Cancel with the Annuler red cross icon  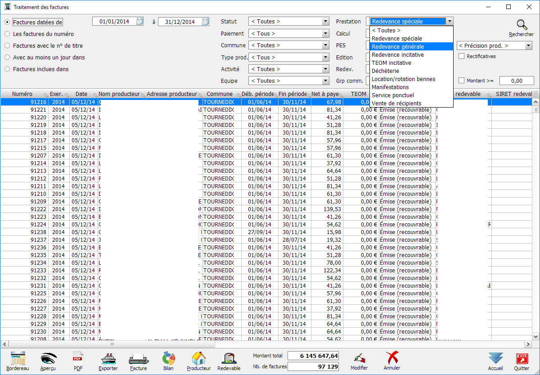click(x=391, y=359)
